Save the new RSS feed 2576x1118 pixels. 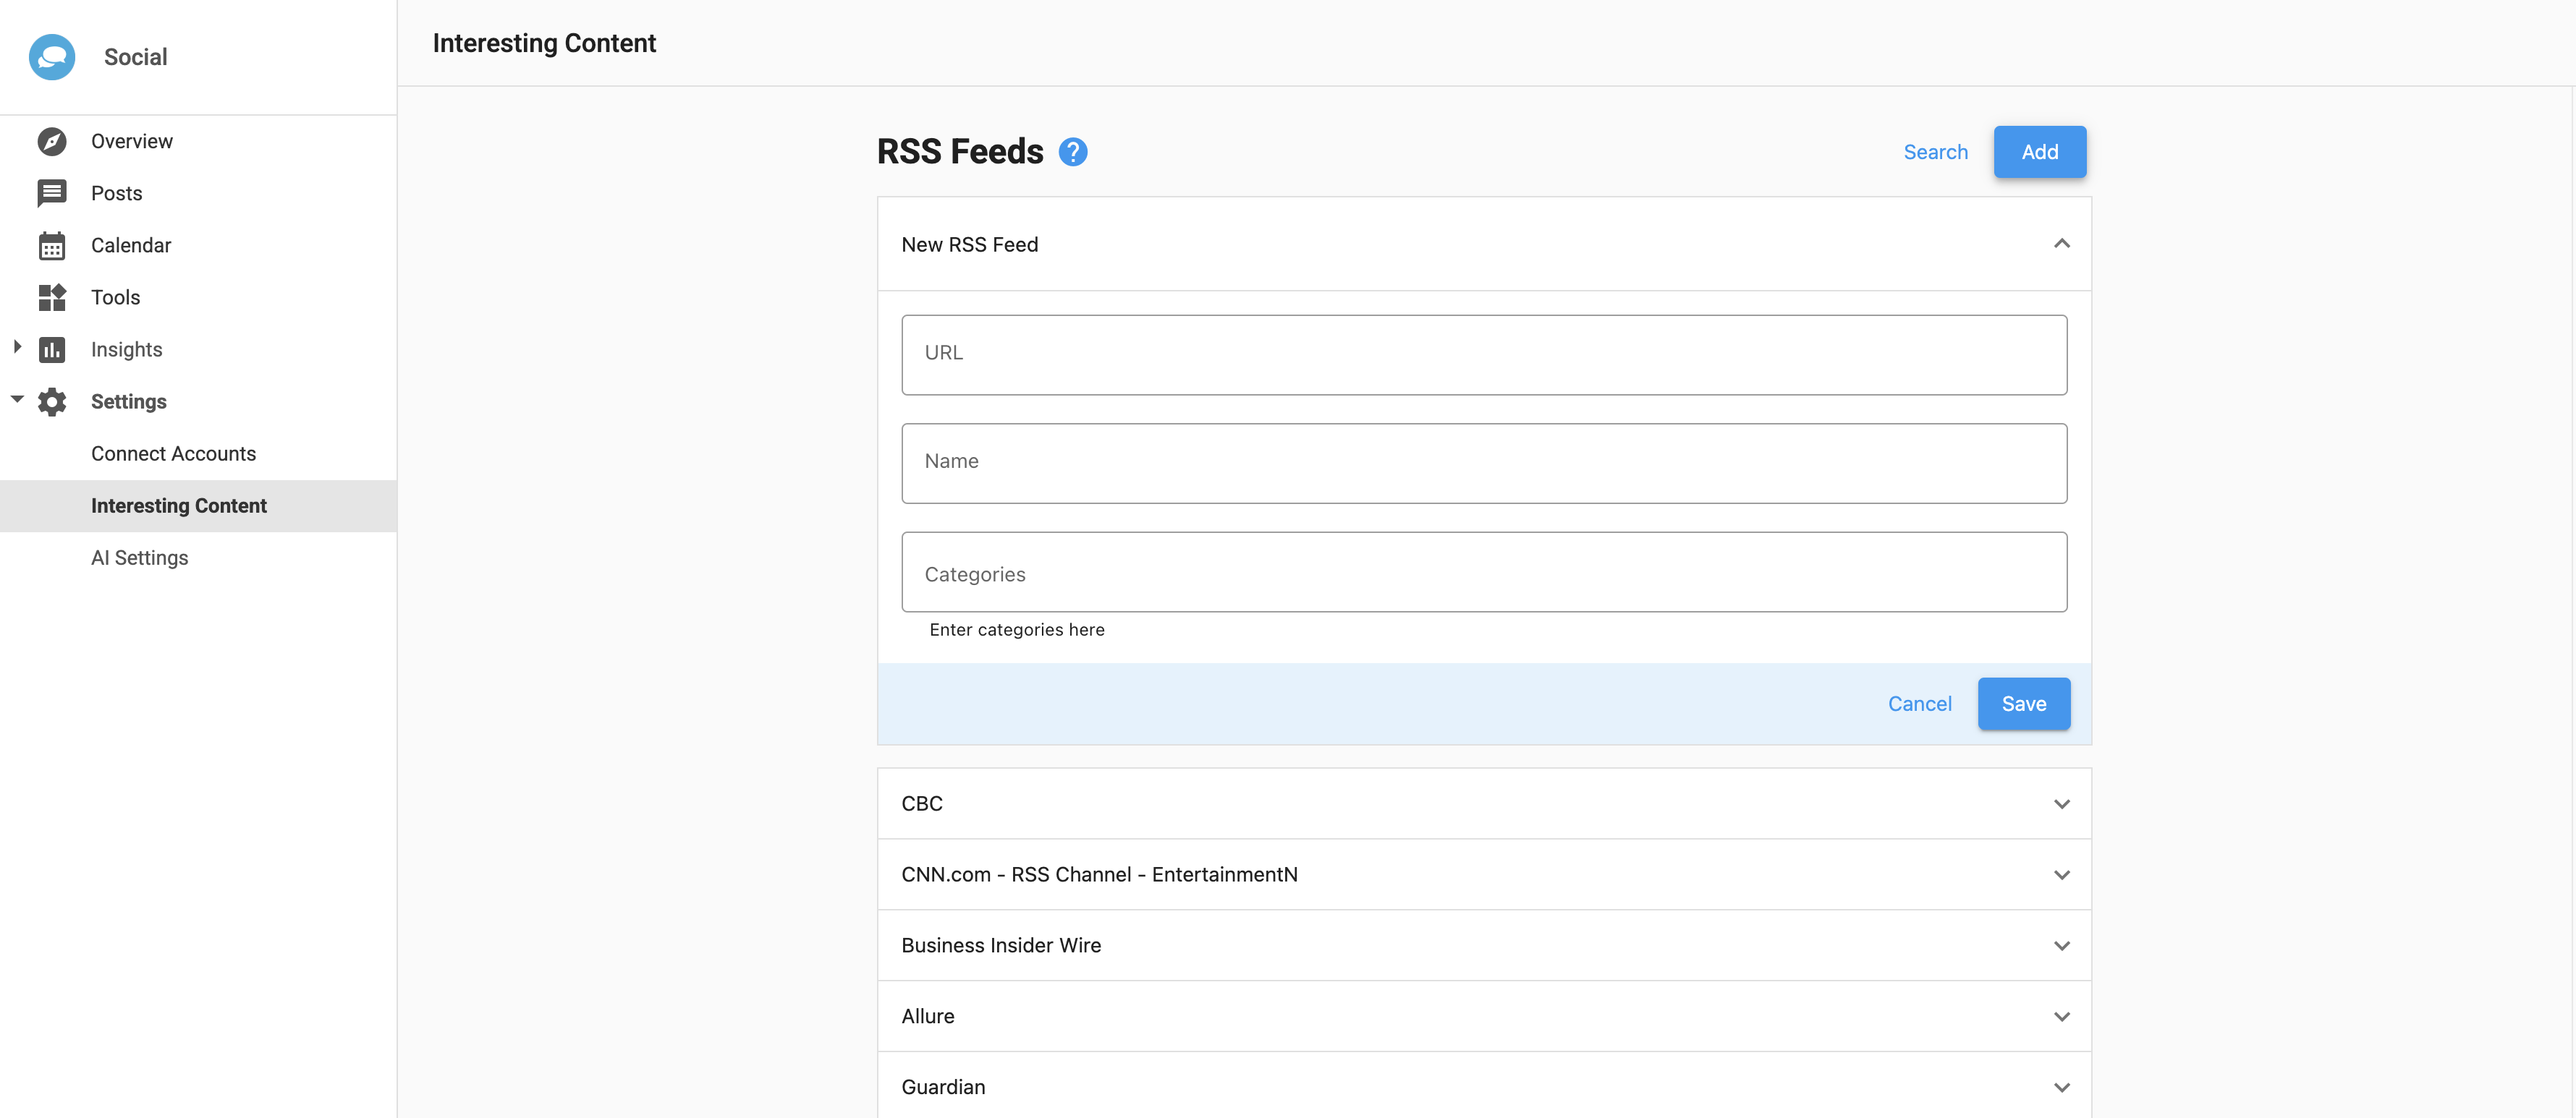click(2023, 704)
